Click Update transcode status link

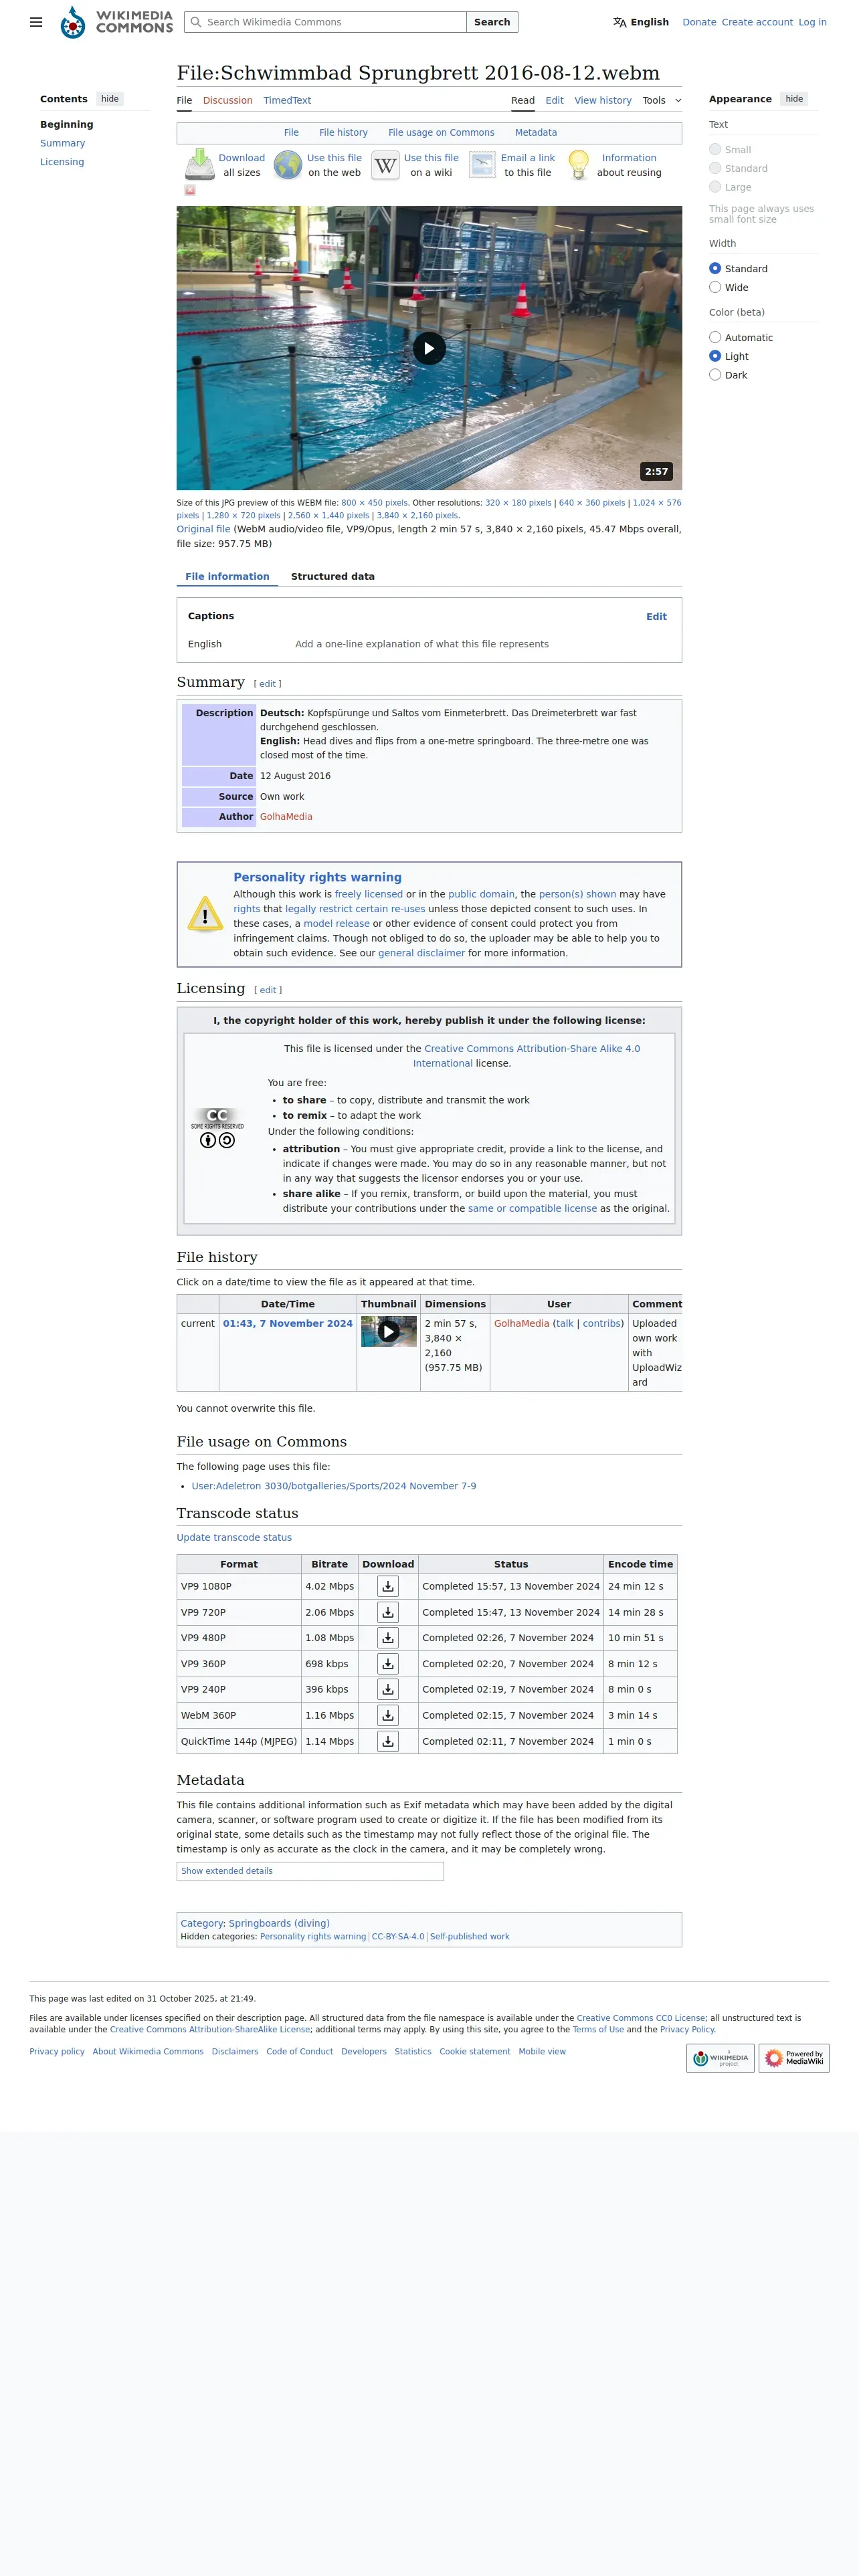click(234, 1537)
